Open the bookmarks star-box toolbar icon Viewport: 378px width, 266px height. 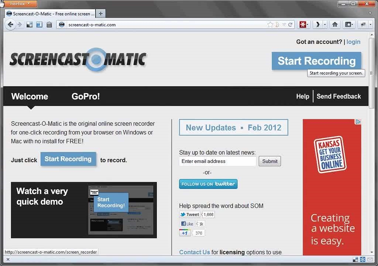point(348,24)
